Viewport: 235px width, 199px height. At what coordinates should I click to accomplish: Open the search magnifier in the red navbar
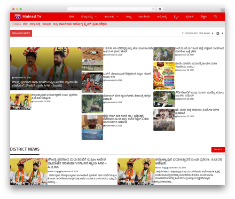click(x=215, y=16)
